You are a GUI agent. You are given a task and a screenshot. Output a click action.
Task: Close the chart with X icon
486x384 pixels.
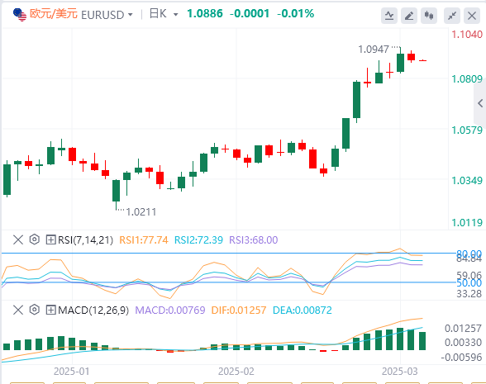(472, 15)
